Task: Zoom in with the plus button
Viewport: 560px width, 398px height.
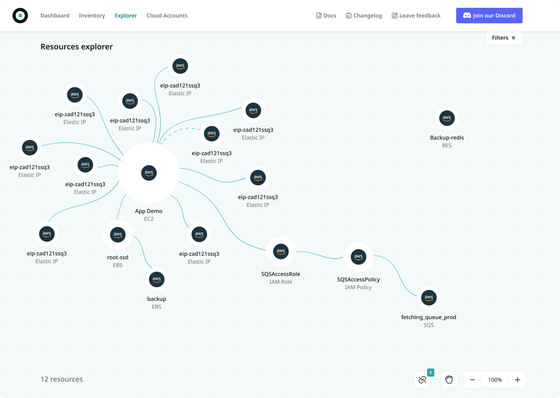Action: (x=517, y=380)
